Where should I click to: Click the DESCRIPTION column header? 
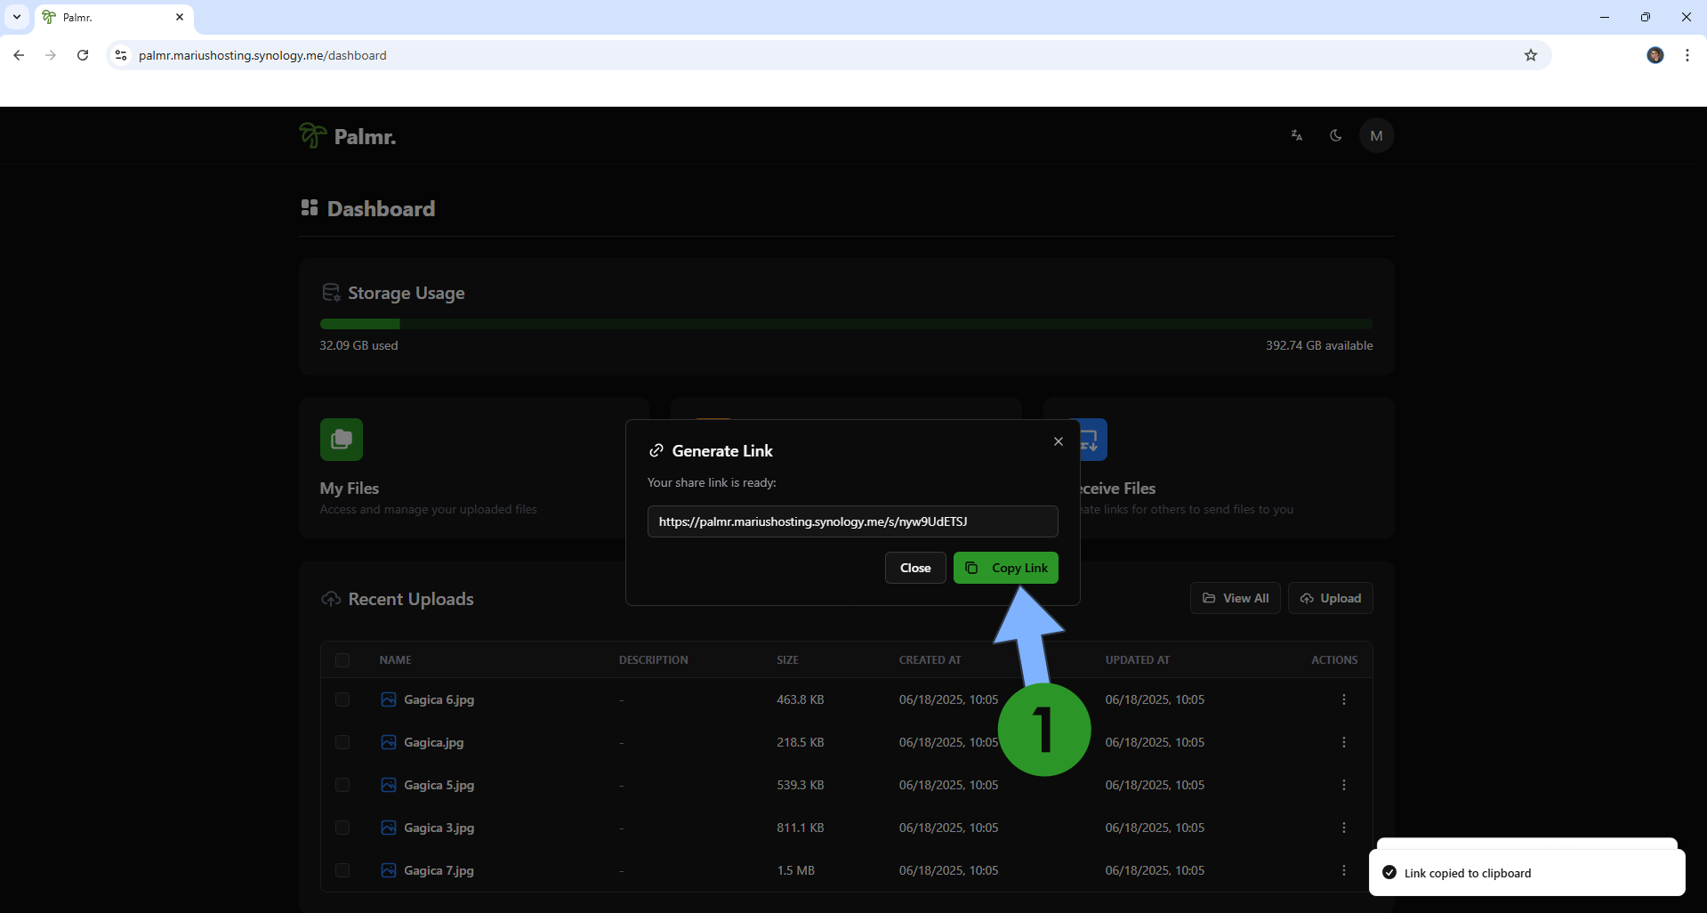pos(654,660)
